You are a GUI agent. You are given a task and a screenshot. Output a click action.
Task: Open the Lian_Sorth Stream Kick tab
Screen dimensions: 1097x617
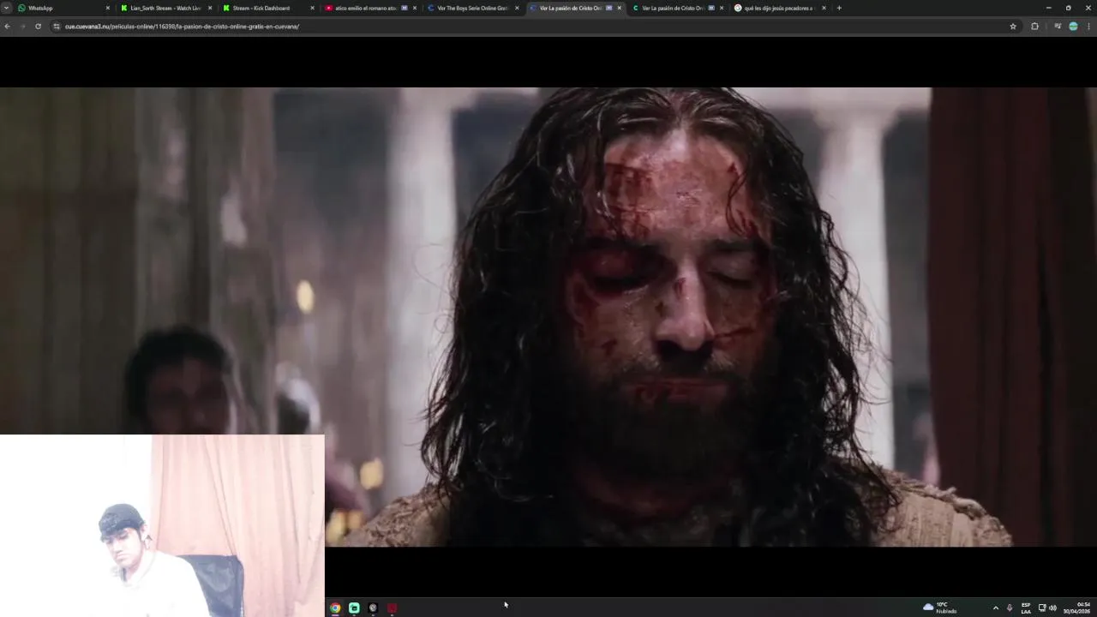(x=165, y=8)
